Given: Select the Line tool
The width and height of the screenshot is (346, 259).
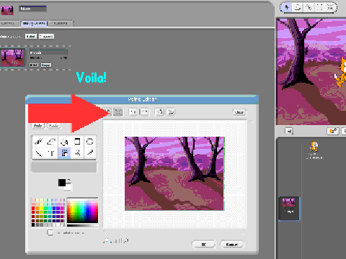Looking at the screenshot, I should [39, 153].
